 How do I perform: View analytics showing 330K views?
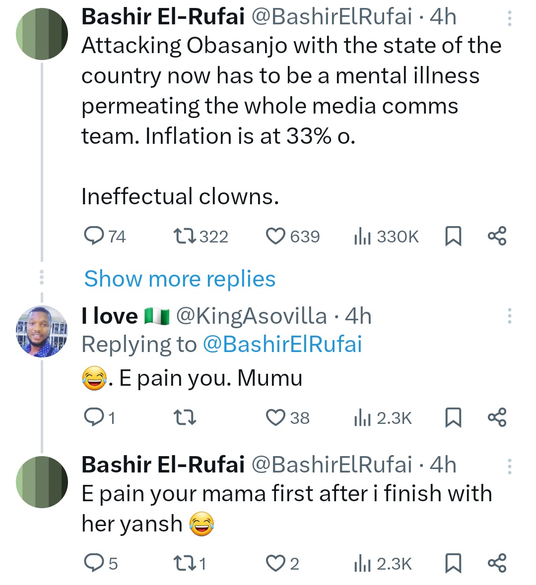point(386,236)
